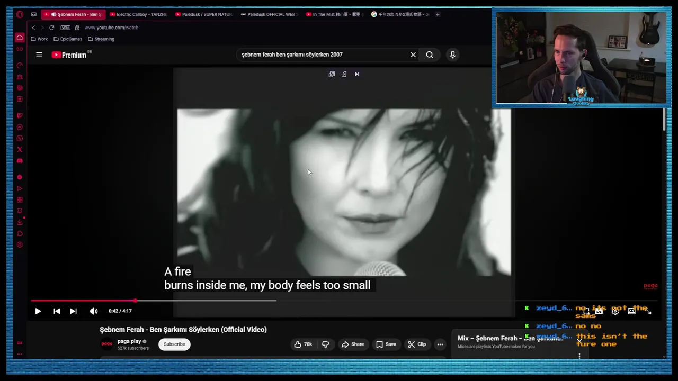Go back to previous page
678x381 pixels.
click(33, 28)
